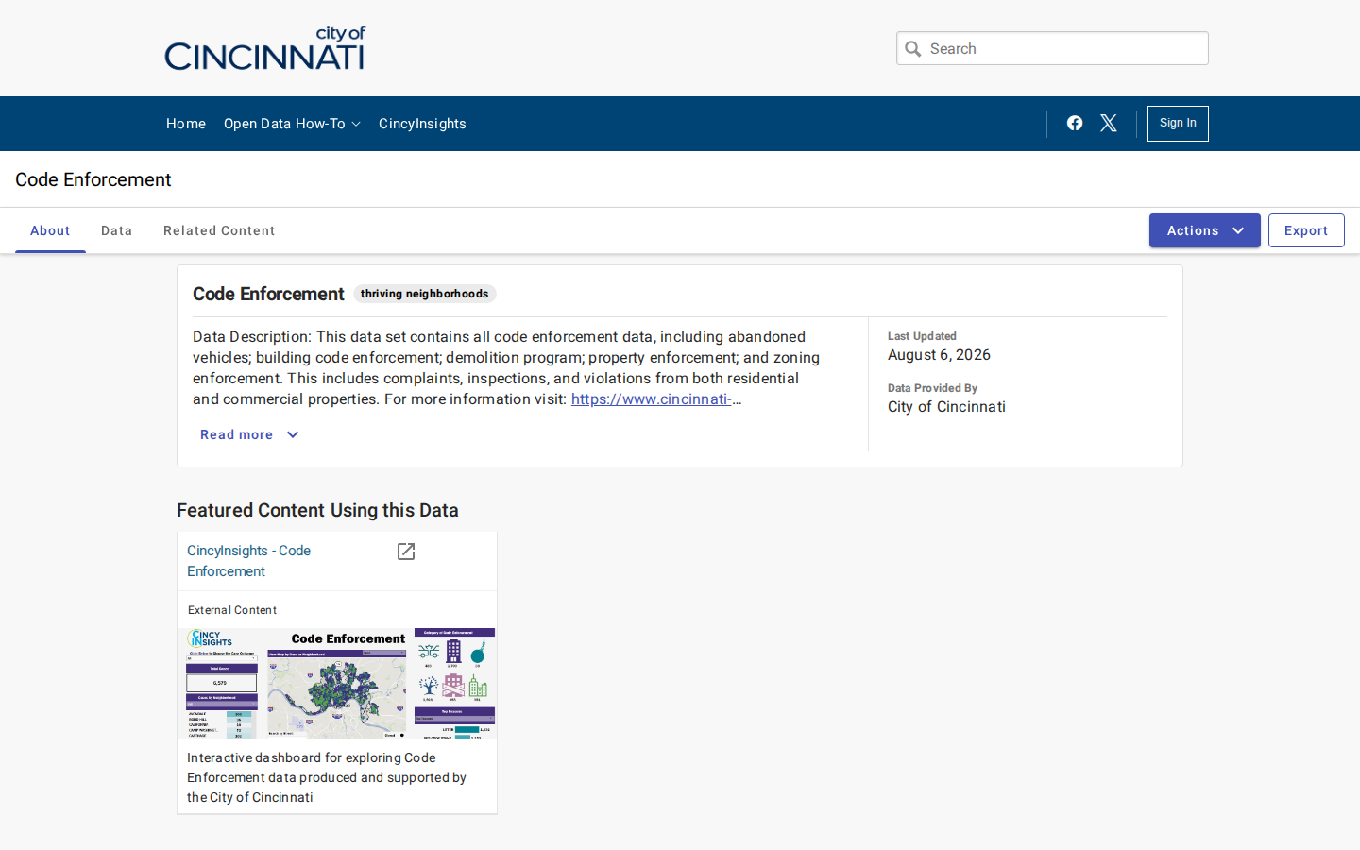Viewport: 1360px width, 850px height.
Task: Click the Sign In button
Action: click(1178, 124)
